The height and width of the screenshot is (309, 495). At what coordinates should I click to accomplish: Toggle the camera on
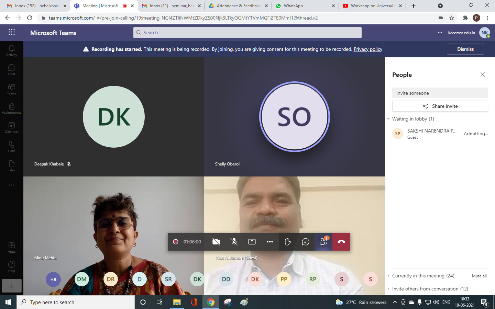[216, 242]
